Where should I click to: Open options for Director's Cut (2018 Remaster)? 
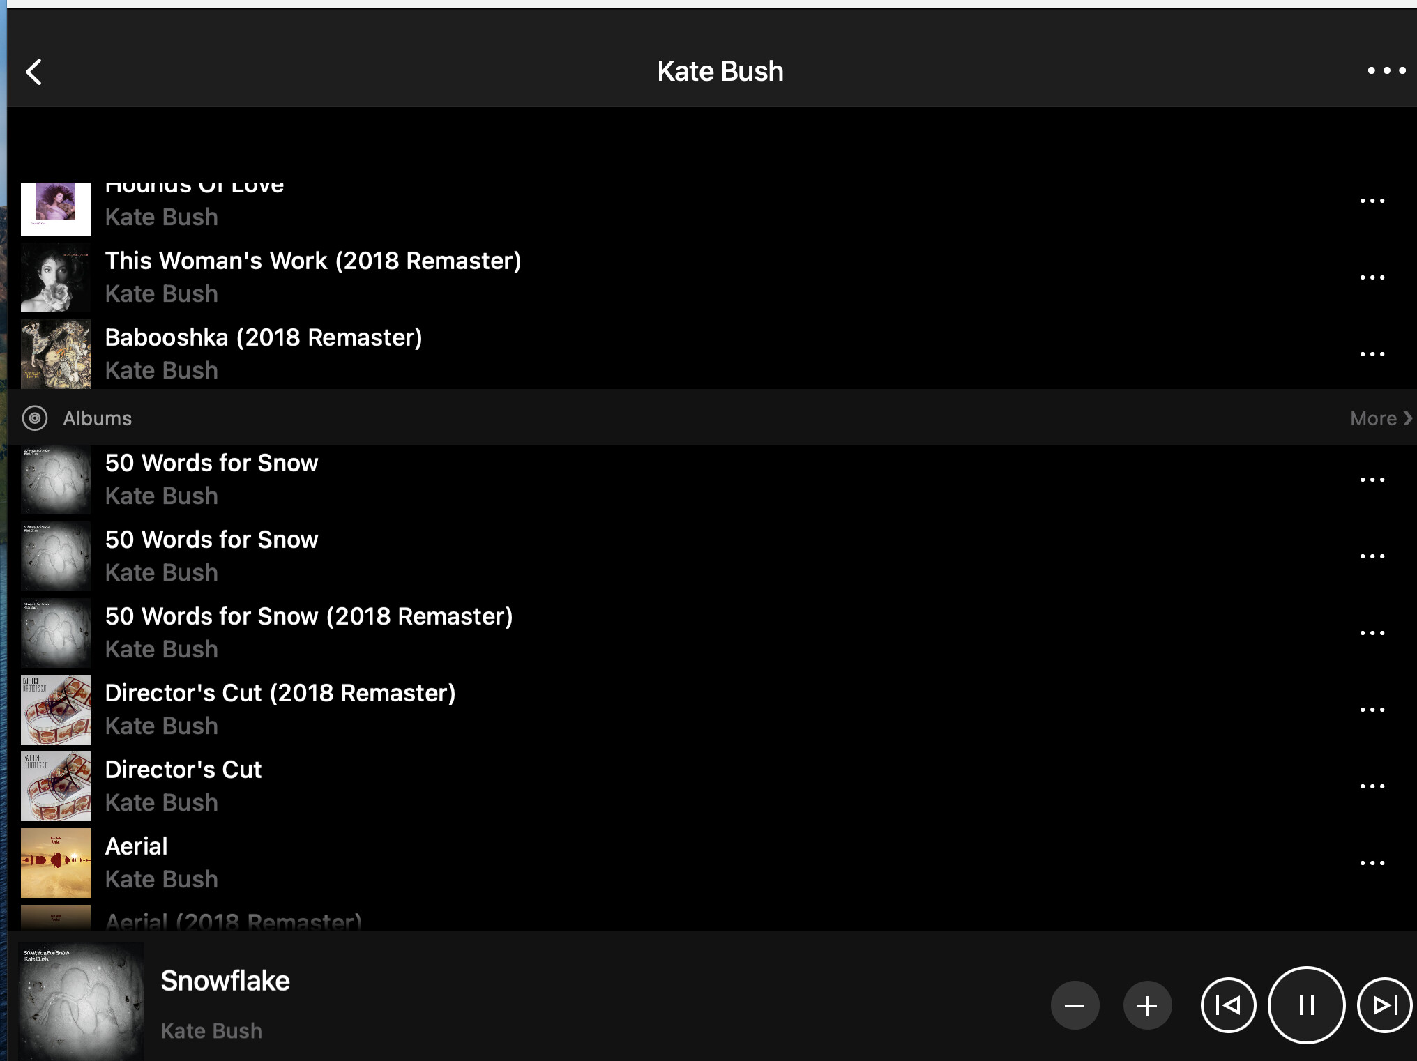tap(1372, 710)
